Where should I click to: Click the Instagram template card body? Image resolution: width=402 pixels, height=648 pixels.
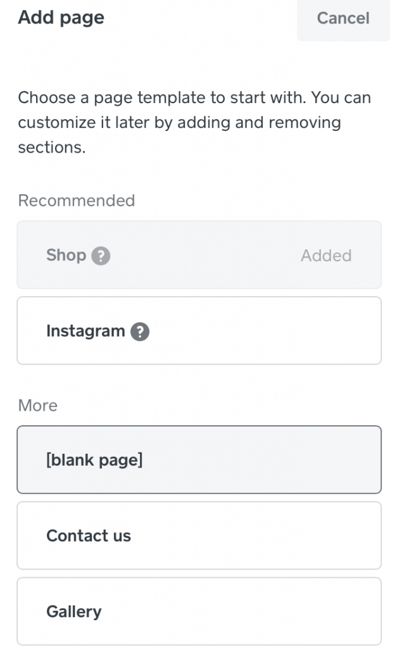(x=253, y=331)
